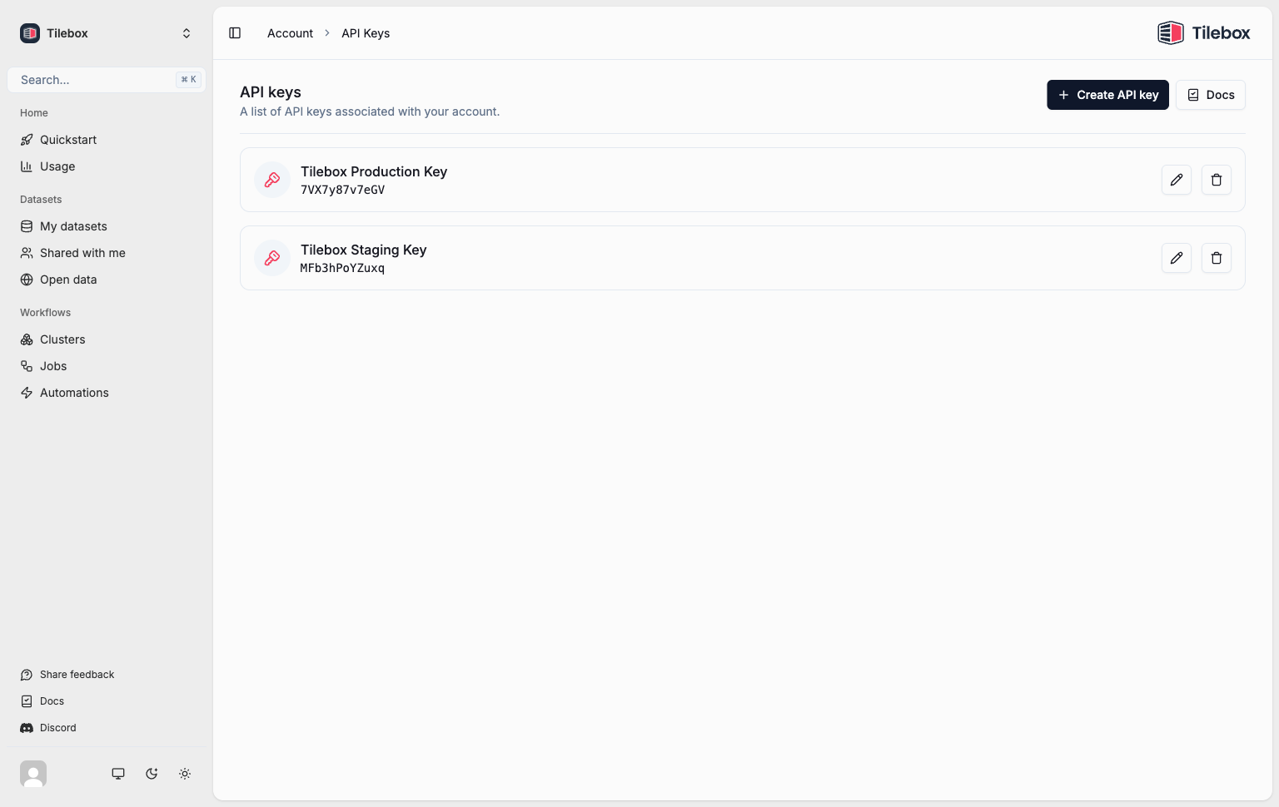Click the Tilebox logo in header
Image resolution: width=1279 pixels, height=807 pixels.
pyautogui.click(x=1204, y=33)
